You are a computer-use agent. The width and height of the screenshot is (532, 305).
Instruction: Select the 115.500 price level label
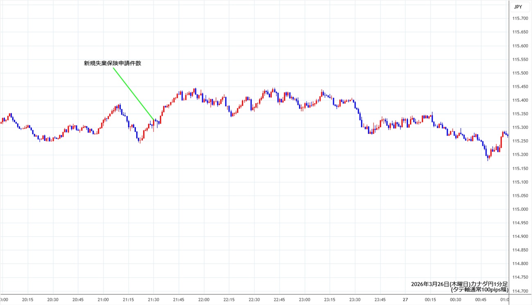point(520,73)
